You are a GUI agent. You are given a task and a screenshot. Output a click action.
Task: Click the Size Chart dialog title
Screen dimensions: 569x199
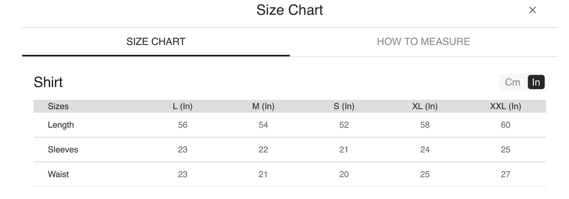[x=289, y=10]
